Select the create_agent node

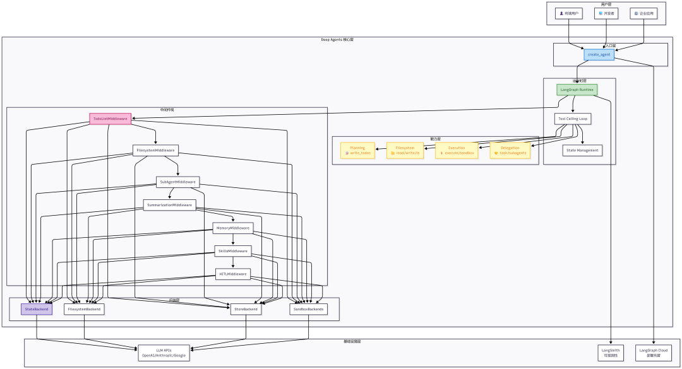pyautogui.click(x=599, y=54)
